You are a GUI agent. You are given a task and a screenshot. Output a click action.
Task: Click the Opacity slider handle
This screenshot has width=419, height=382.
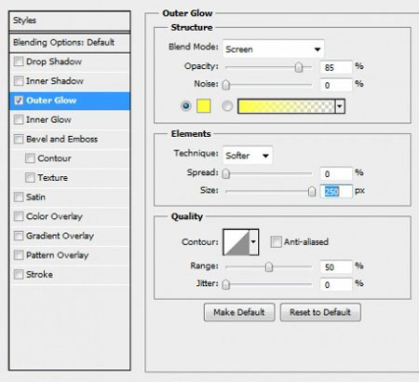pos(299,67)
